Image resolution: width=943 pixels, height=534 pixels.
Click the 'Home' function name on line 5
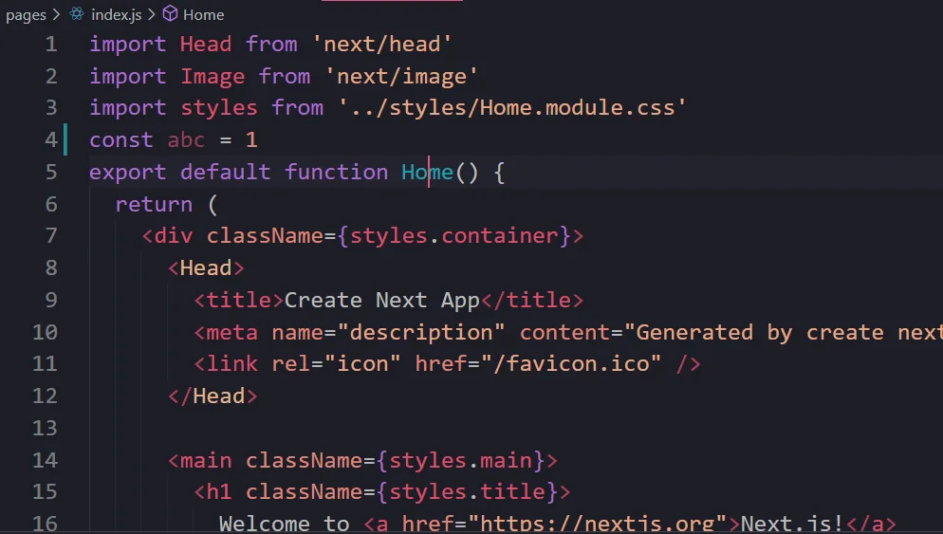coord(427,172)
